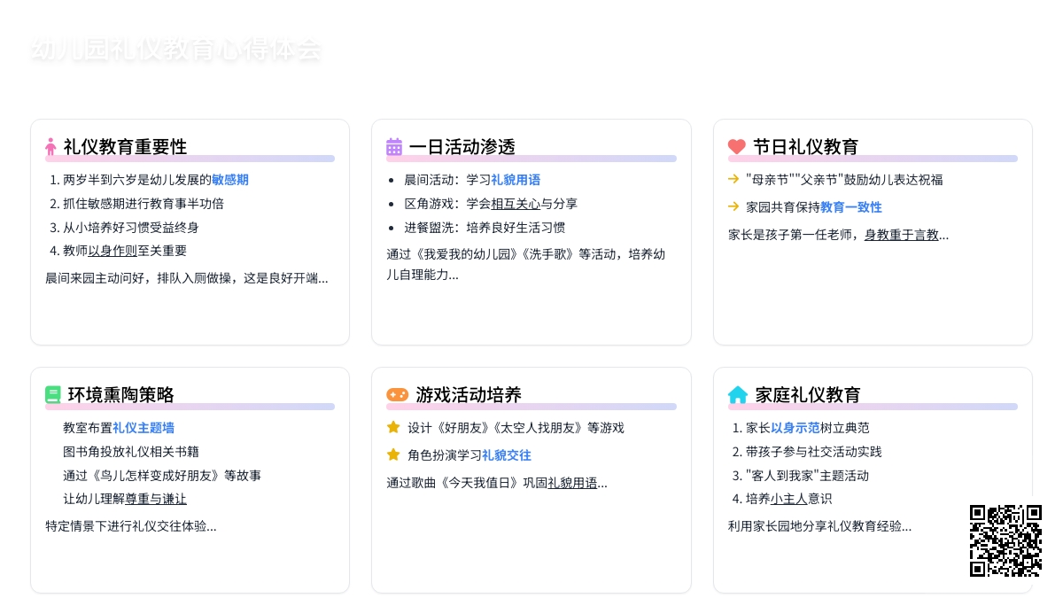The image size is (1063, 598).
Task: Click the pink child figure icon
Action: coord(51,147)
